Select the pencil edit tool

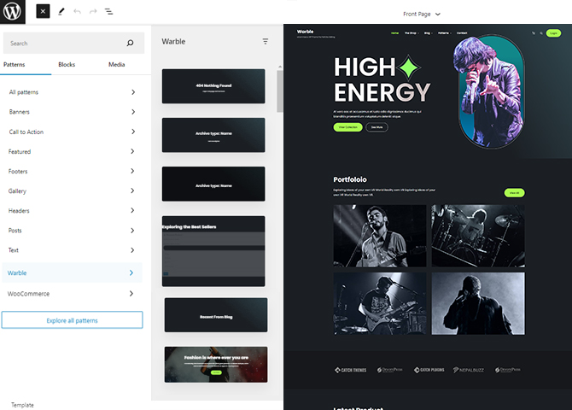point(61,12)
